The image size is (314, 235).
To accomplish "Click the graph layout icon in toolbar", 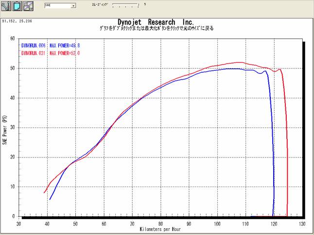I will tap(28, 7).
